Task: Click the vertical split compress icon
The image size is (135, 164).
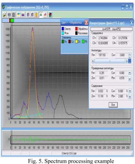Action: tap(14, 15)
